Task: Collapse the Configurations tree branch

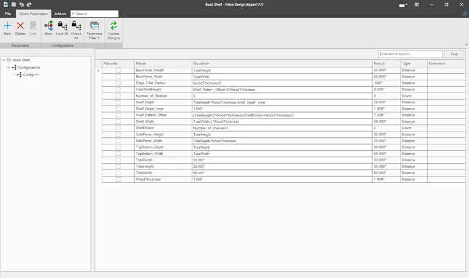Action: tap(8, 67)
